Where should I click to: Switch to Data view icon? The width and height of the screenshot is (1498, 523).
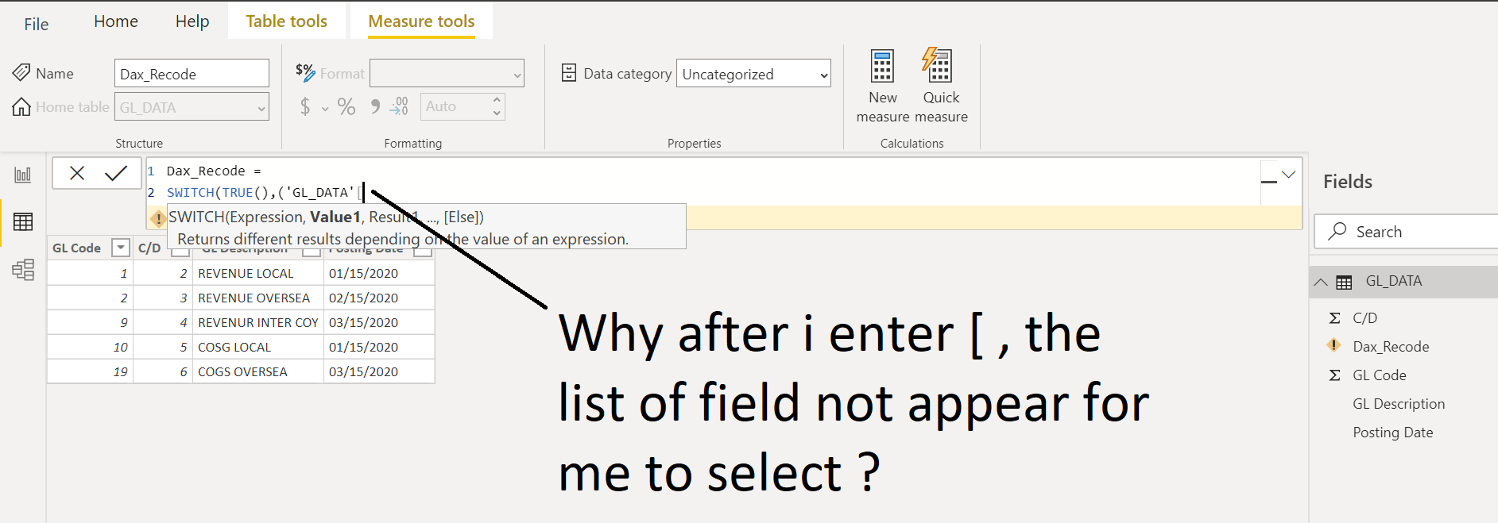(23, 221)
